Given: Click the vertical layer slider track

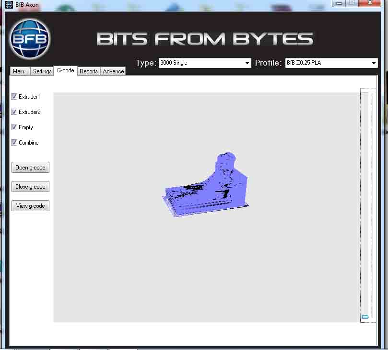Looking at the screenshot, I should pos(365,205).
